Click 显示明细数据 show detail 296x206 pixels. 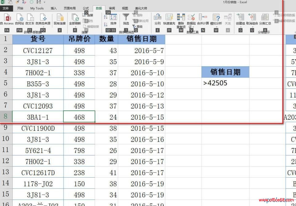285,15
